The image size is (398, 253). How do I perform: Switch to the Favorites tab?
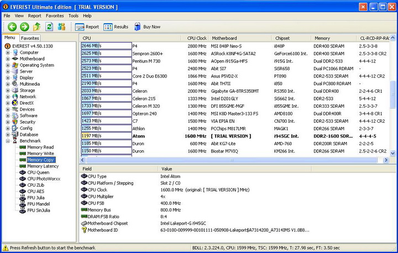[30, 38]
